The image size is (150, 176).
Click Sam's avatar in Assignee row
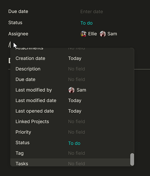point(103,34)
